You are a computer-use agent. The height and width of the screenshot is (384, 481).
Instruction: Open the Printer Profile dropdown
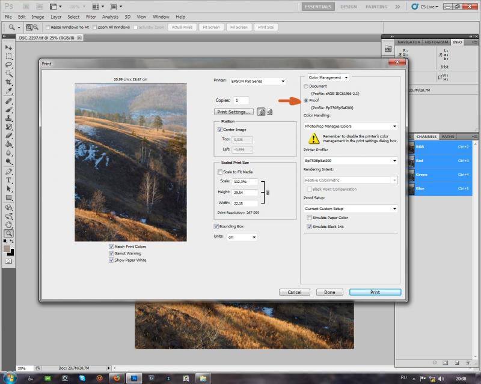click(x=351, y=161)
